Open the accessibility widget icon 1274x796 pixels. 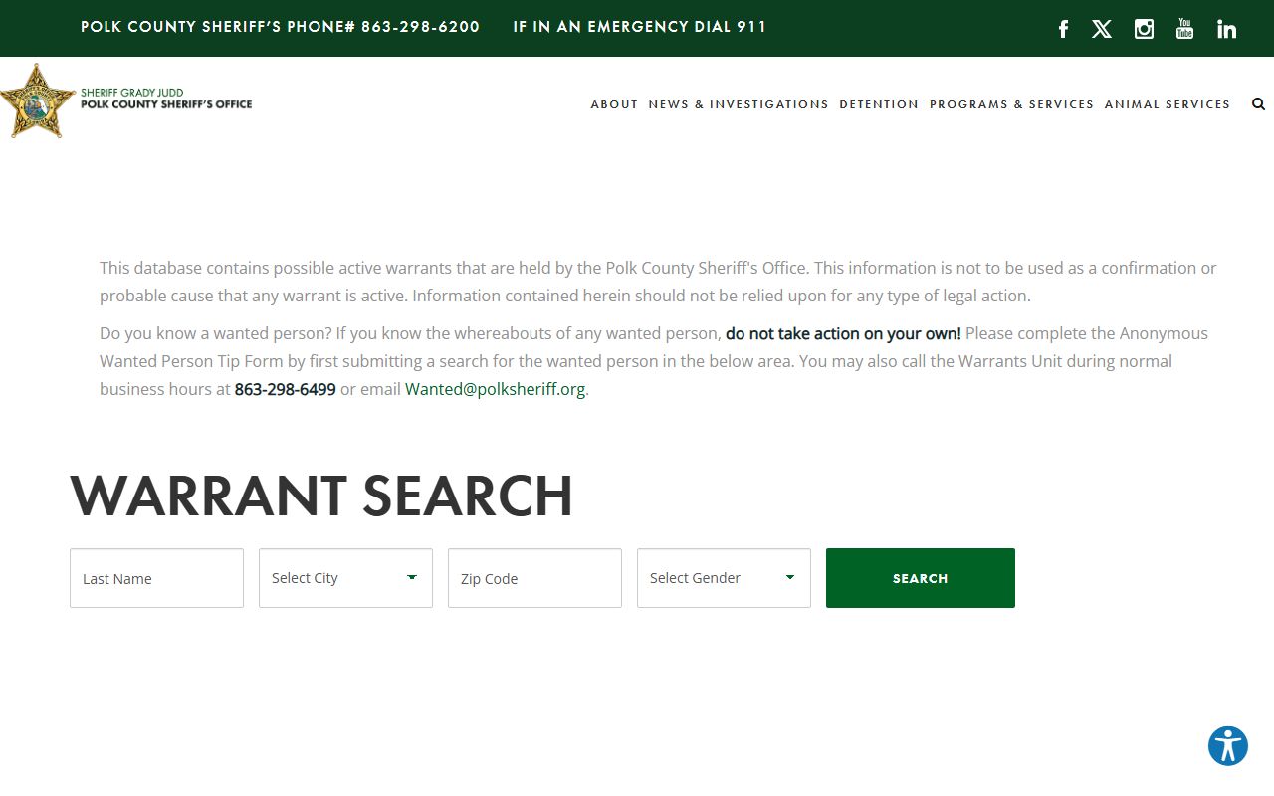coord(1228,746)
